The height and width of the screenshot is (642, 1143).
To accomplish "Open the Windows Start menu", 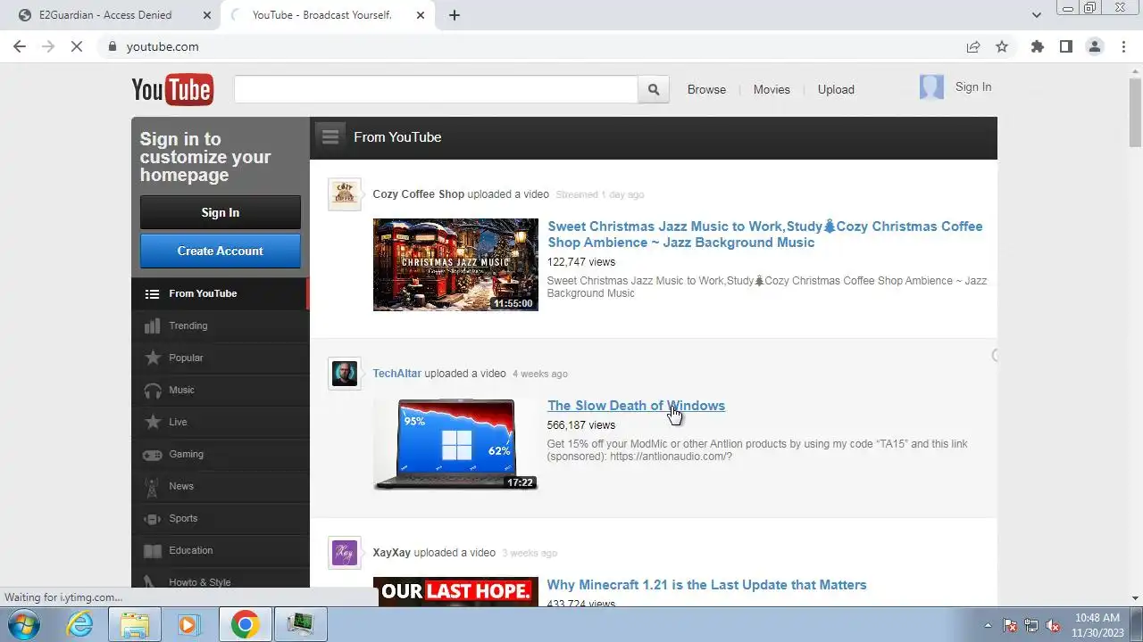I will [x=25, y=624].
